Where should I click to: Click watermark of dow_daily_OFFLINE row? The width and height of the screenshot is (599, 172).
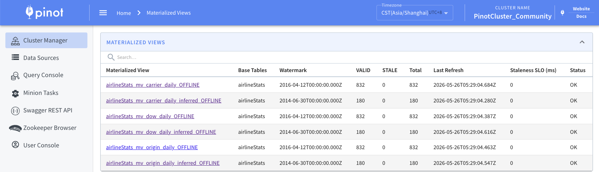pos(311,116)
